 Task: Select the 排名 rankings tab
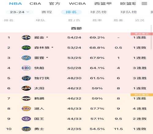[71, 12]
